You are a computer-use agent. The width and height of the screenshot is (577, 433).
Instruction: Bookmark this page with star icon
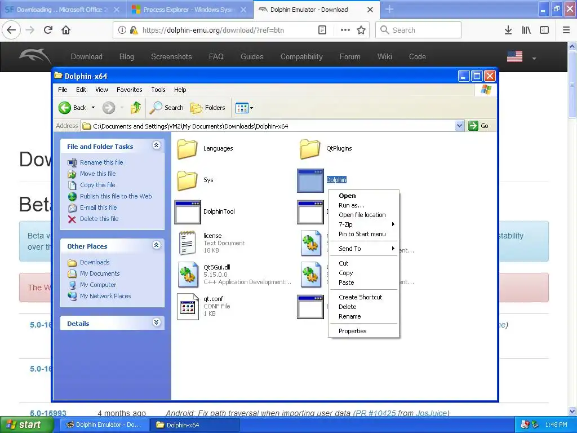click(361, 30)
